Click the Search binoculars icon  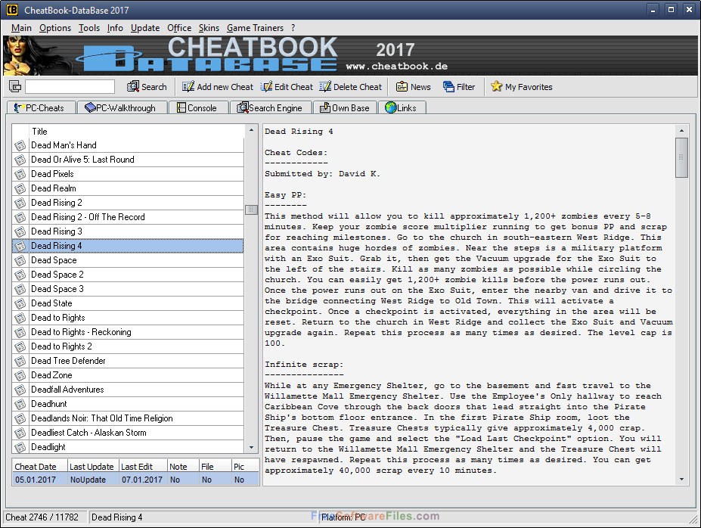(133, 86)
